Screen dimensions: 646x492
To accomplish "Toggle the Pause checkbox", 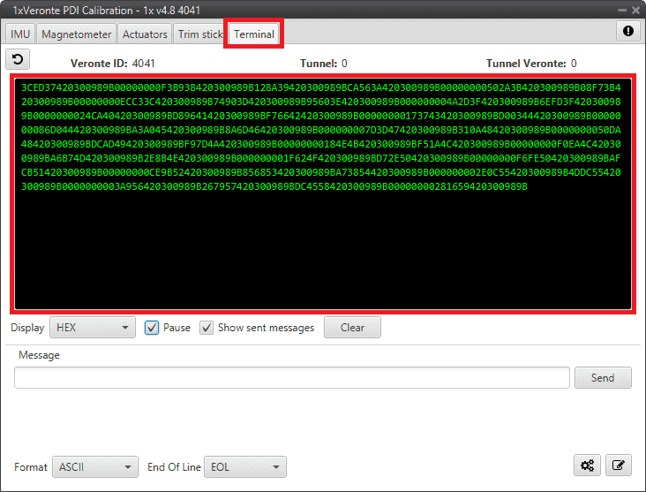I will click(x=152, y=328).
